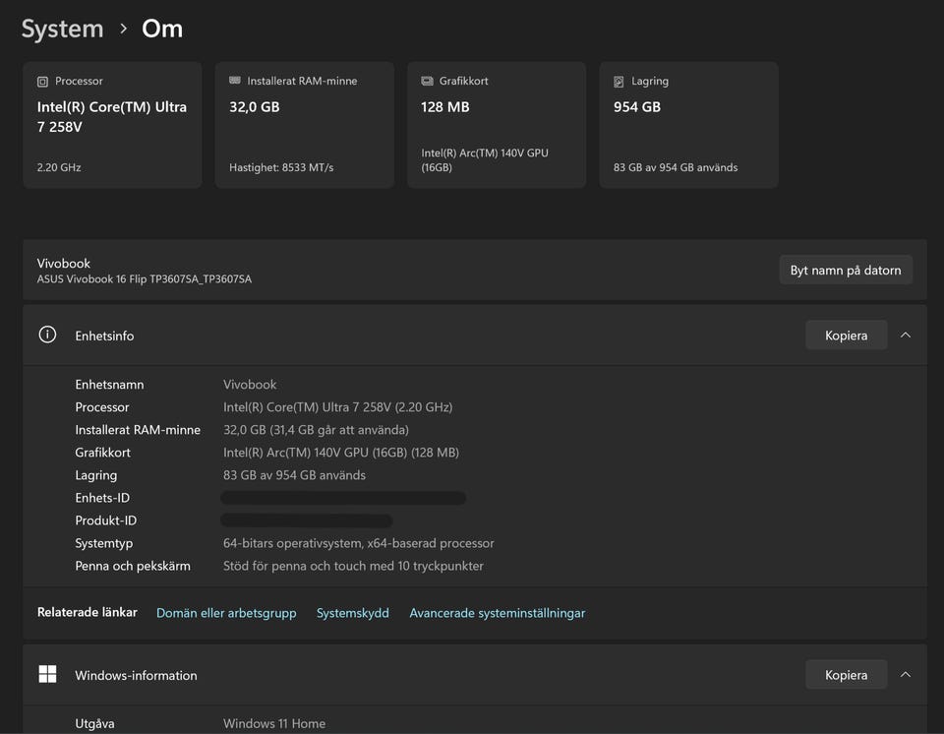Image resolution: width=944 pixels, height=734 pixels.
Task: Open the Intel Core Ultra 7 258V processor card
Action: (112, 125)
